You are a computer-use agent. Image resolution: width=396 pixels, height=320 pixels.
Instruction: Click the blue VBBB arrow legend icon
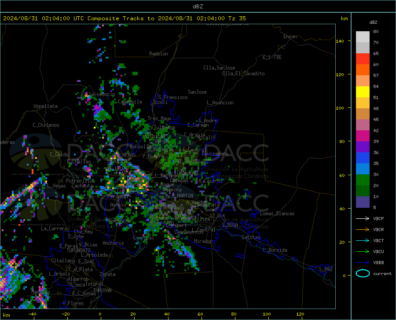pyautogui.click(x=363, y=263)
